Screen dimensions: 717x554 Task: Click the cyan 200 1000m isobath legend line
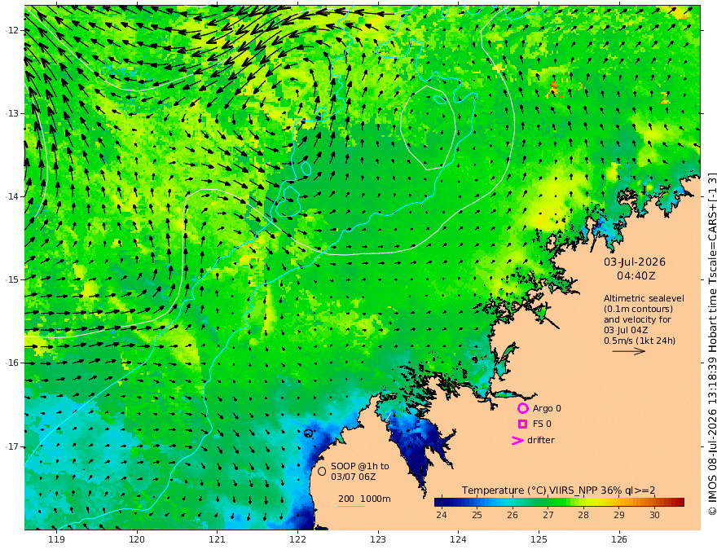click(351, 506)
